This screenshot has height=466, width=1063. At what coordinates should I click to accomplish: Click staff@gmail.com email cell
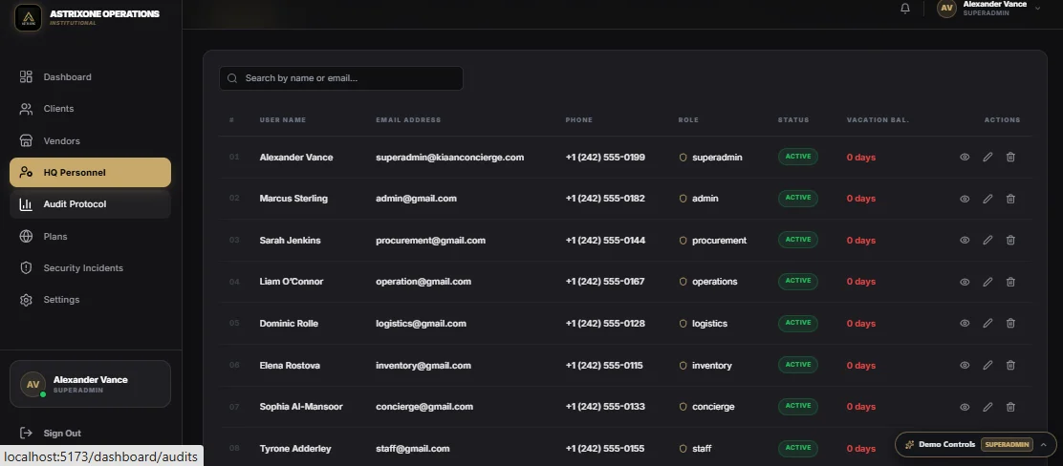[x=413, y=449]
